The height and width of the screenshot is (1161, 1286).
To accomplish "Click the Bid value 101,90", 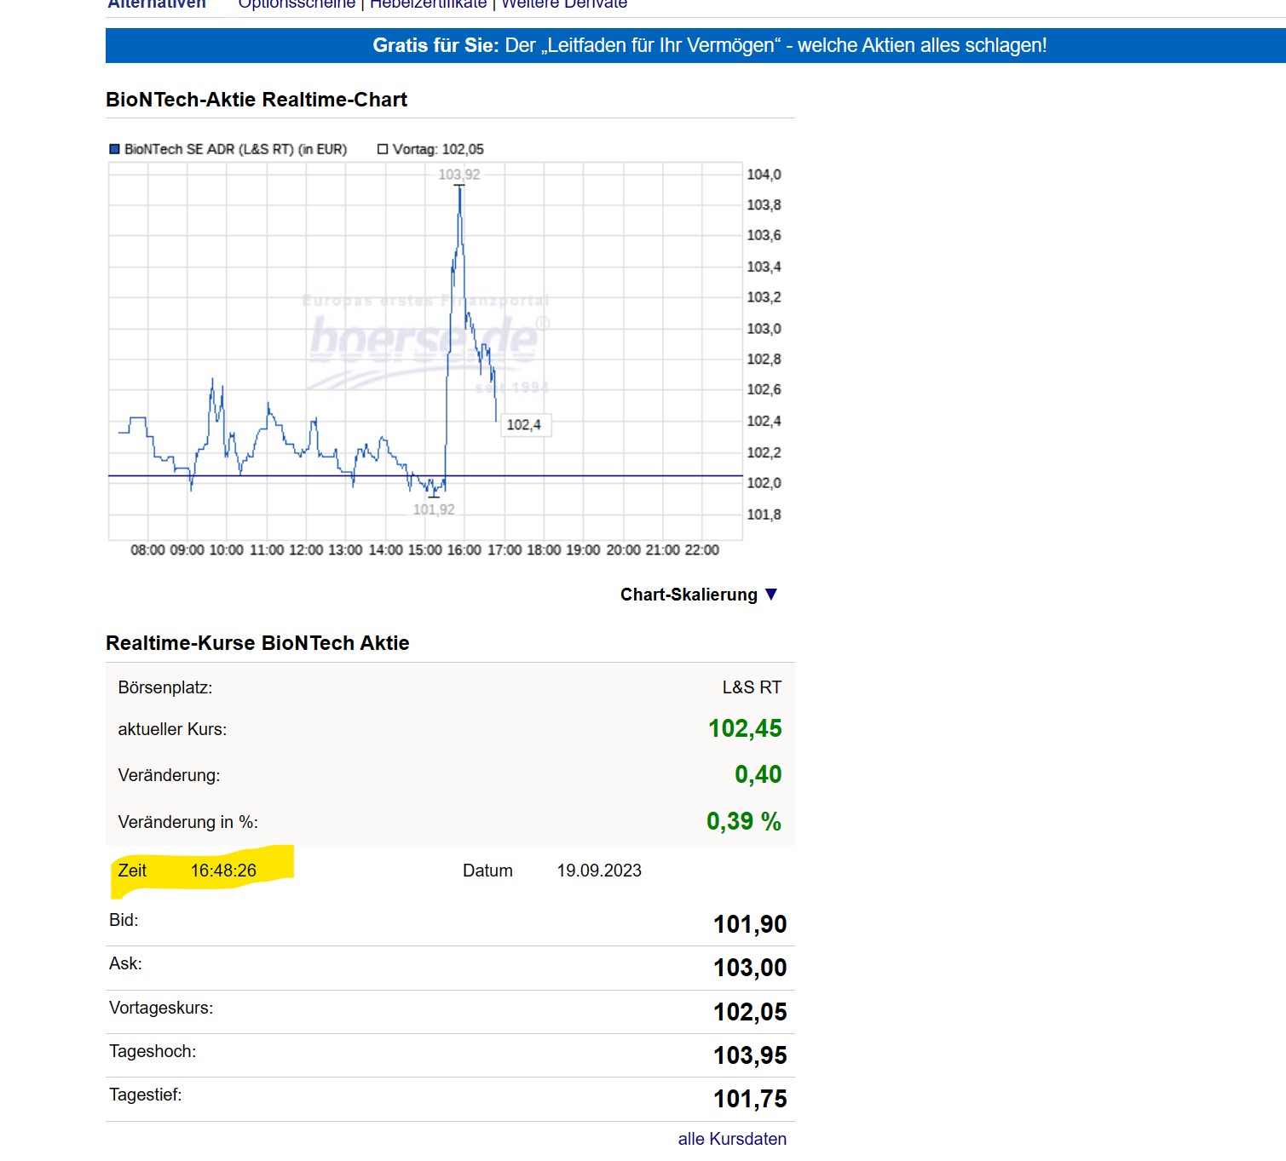I will [750, 924].
